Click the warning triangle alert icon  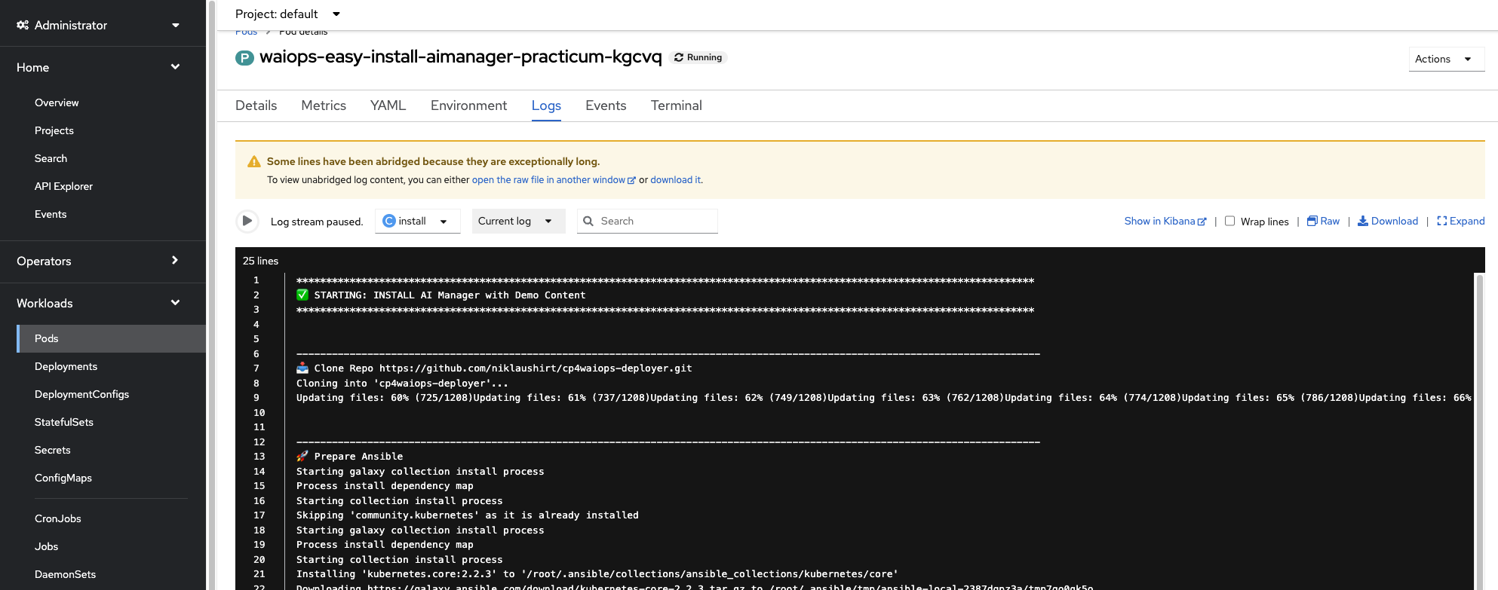(x=254, y=161)
